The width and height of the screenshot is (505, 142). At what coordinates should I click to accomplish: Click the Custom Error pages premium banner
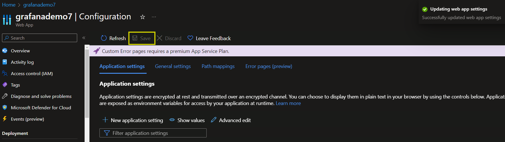pyautogui.click(x=297, y=51)
